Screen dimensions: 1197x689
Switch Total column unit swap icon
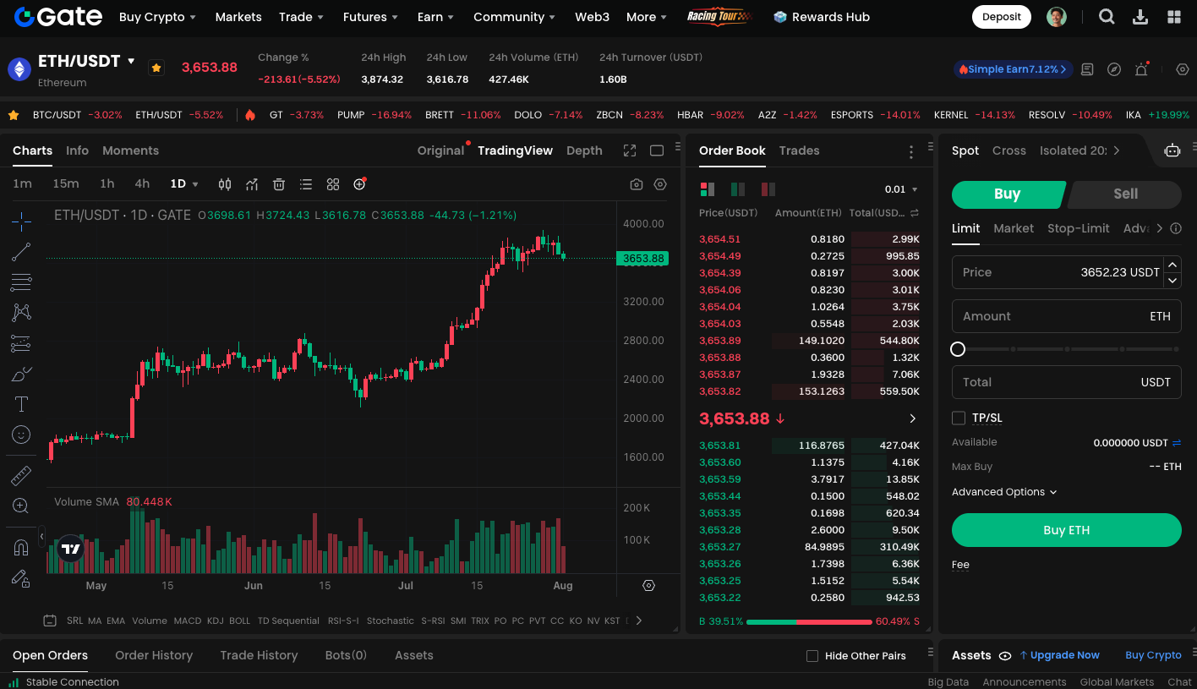click(x=914, y=213)
